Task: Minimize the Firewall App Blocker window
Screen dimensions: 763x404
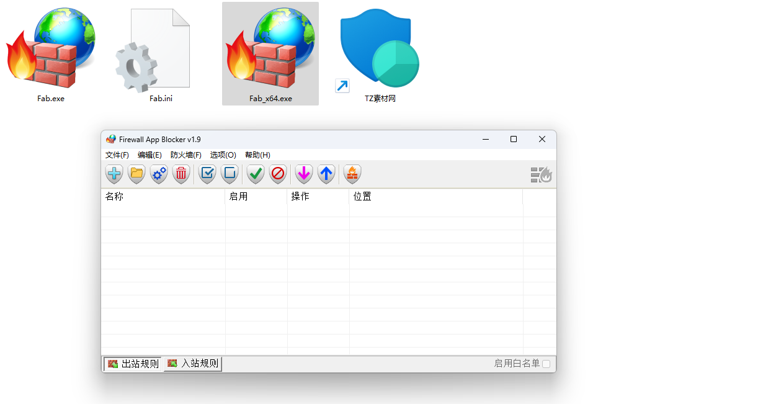Action: coord(485,140)
